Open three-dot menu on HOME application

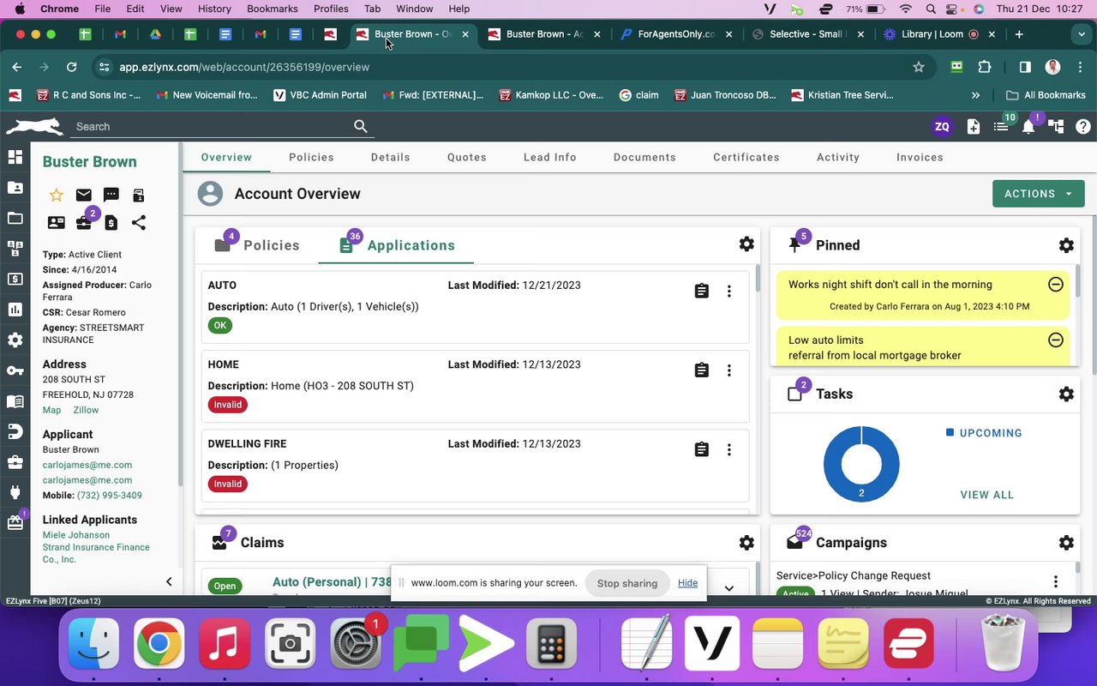729,370
